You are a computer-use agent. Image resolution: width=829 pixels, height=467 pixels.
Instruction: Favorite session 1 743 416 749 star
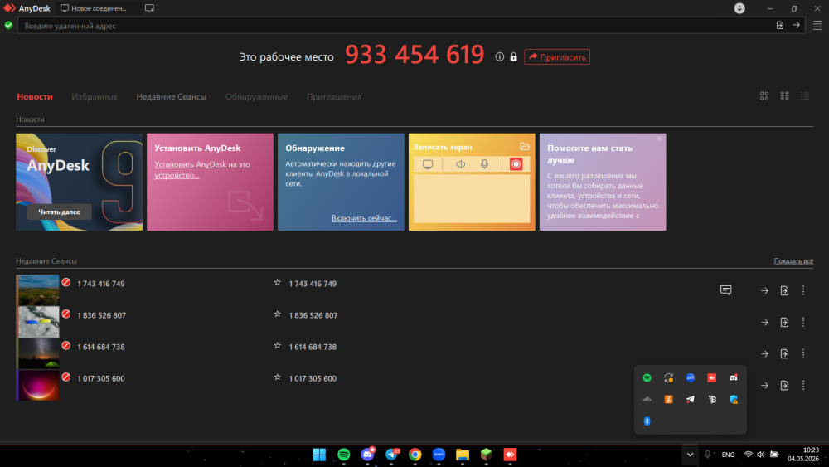(277, 283)
